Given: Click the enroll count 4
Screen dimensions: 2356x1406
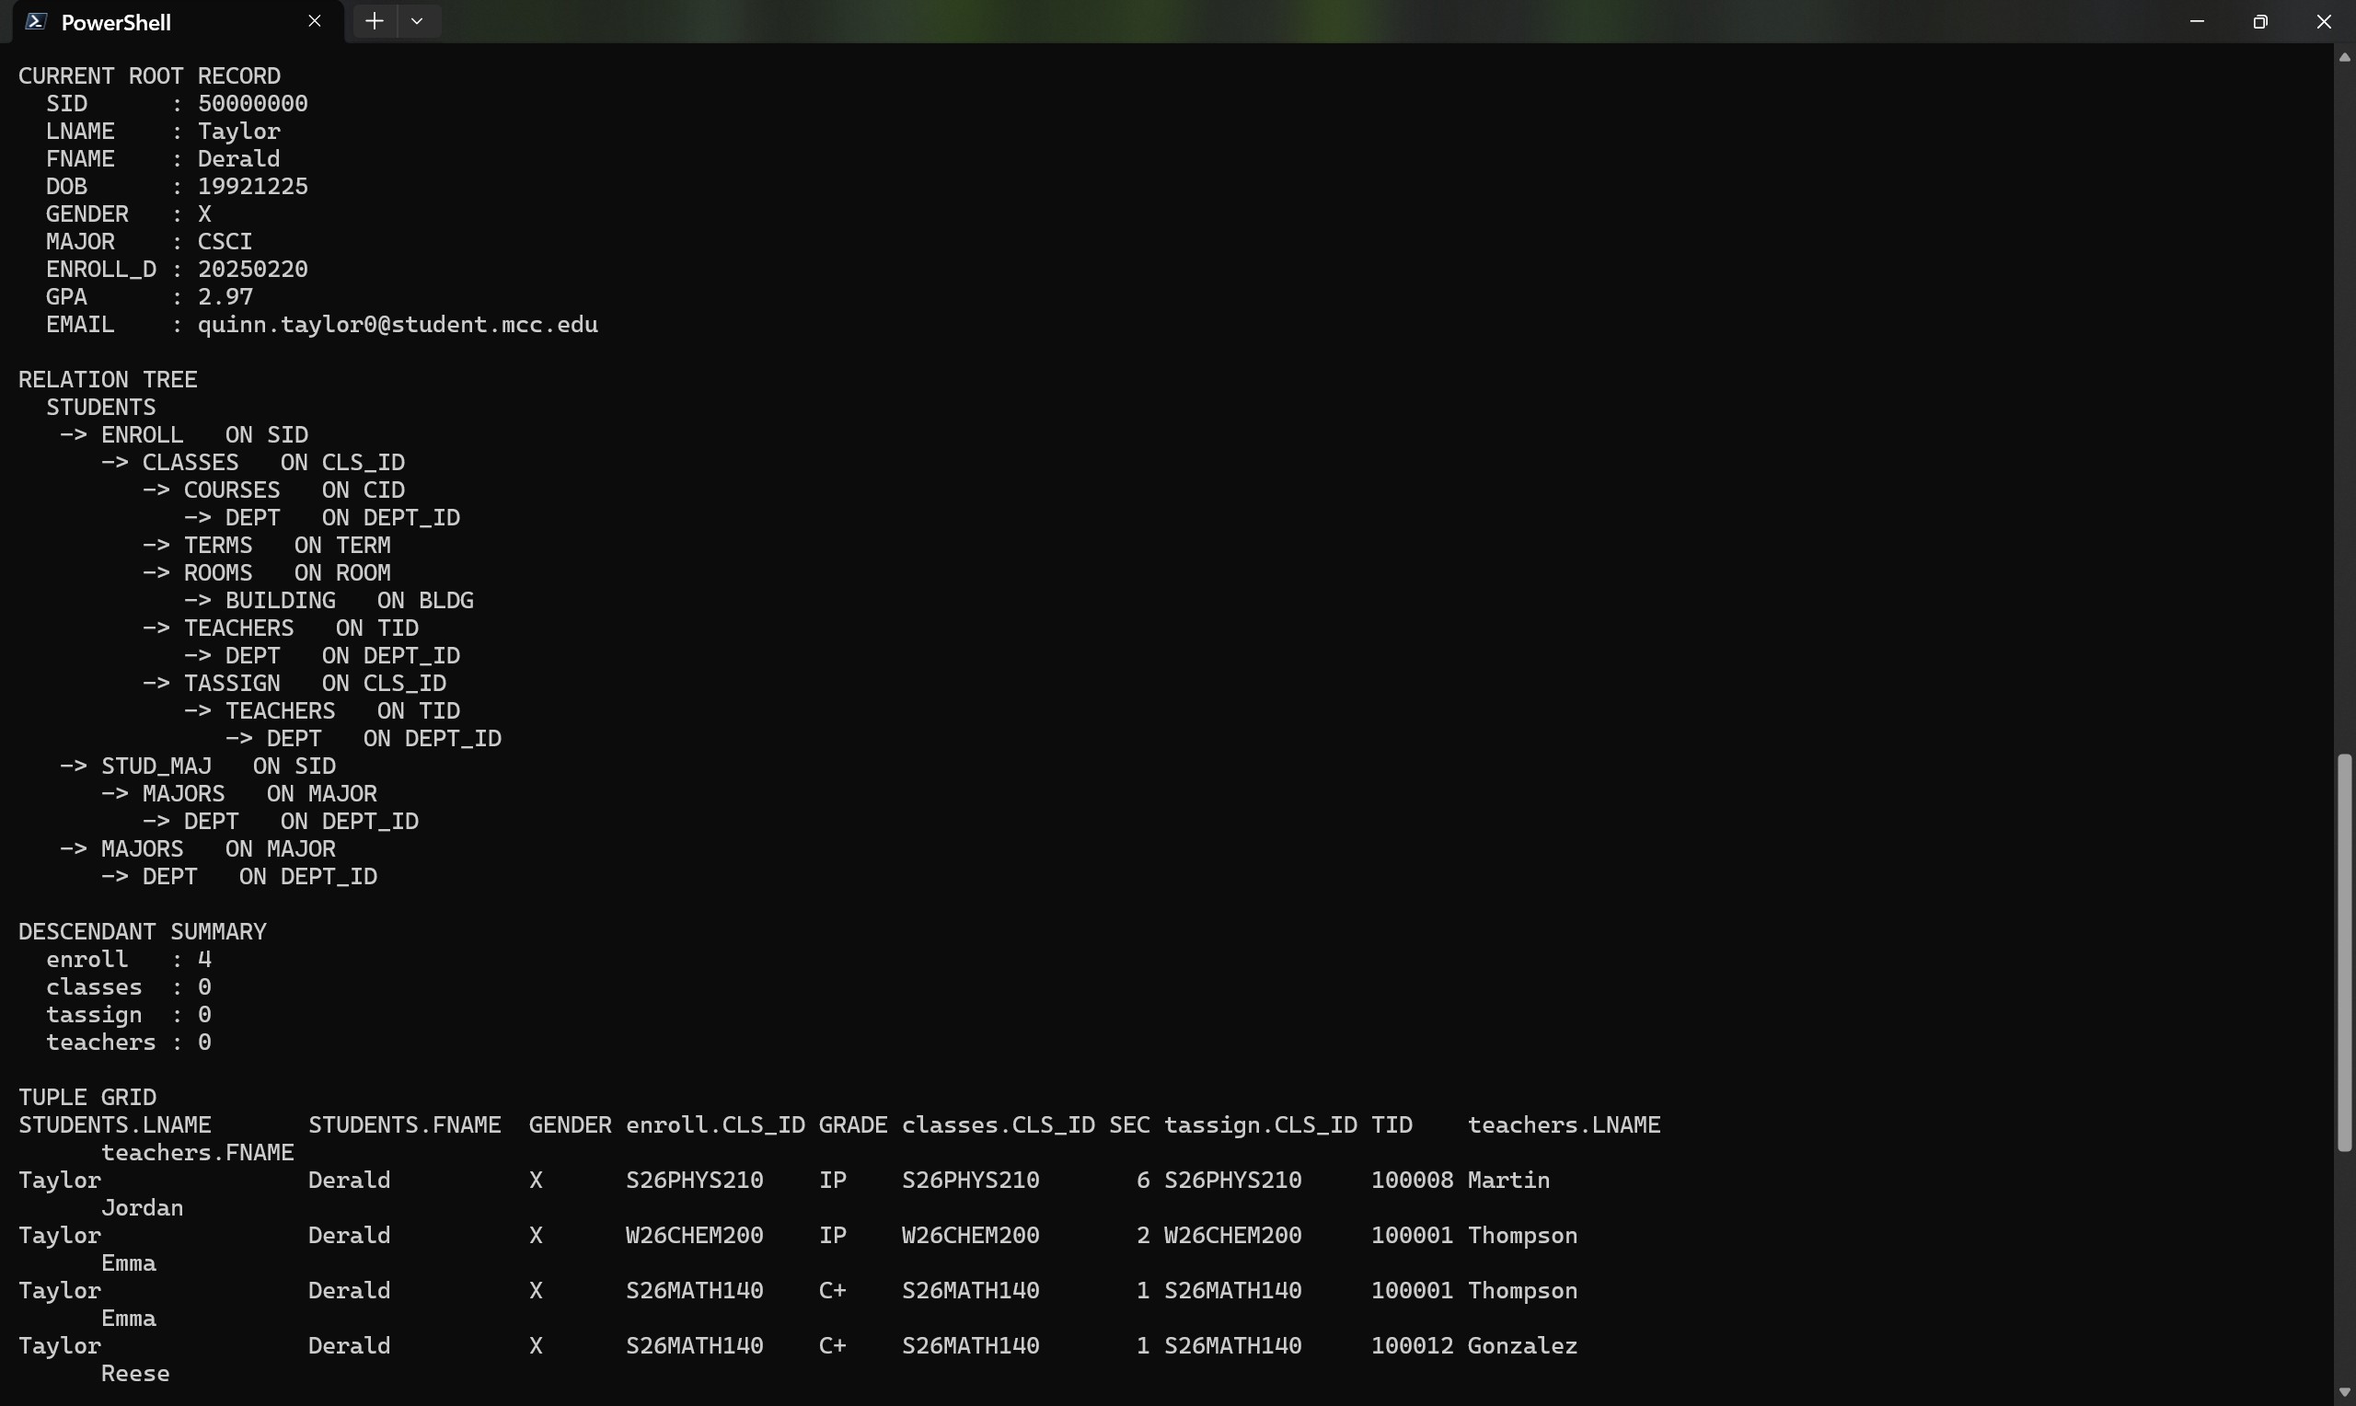Looking at the screenshot, I should (x=204, y=959).
